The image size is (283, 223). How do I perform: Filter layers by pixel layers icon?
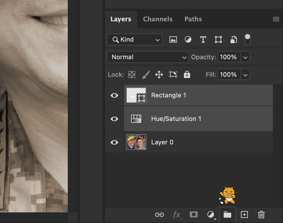[173, 39]
